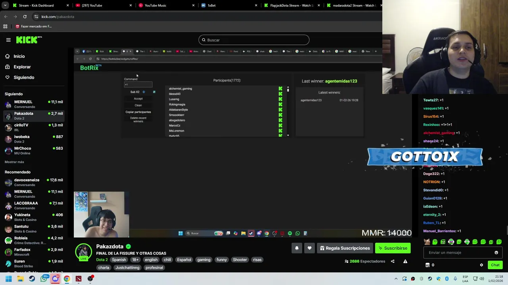Select the gaming tag
The width and height of the screenshot is (508, 285).
[x=204, y=260]
